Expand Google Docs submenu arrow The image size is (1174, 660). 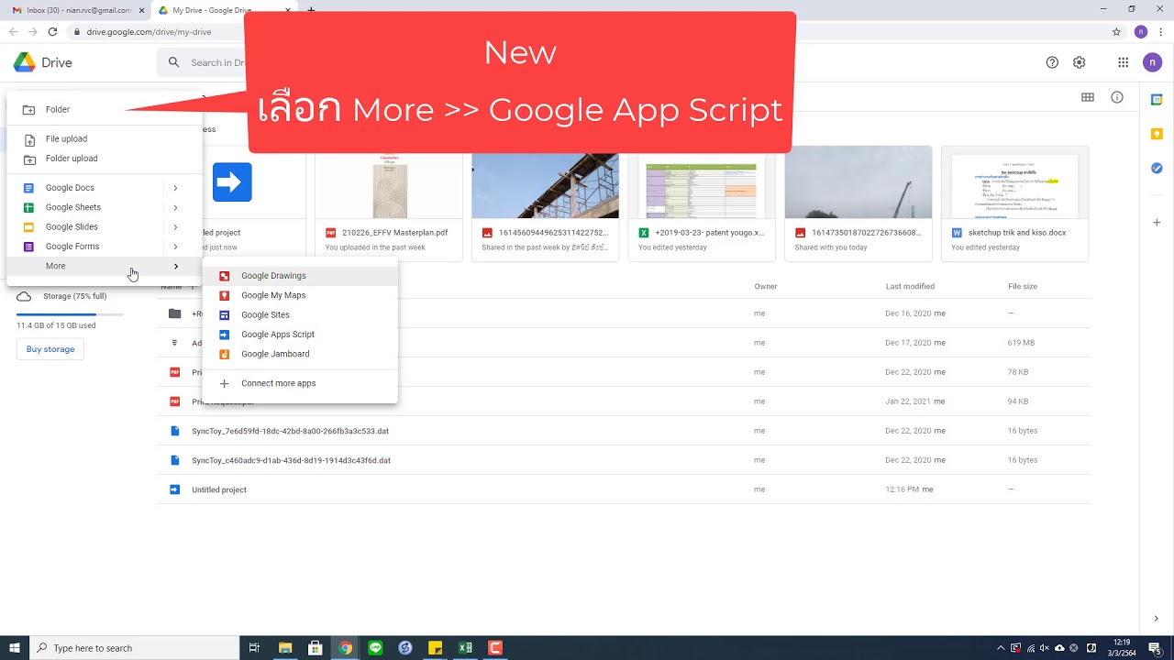[175, 188]
